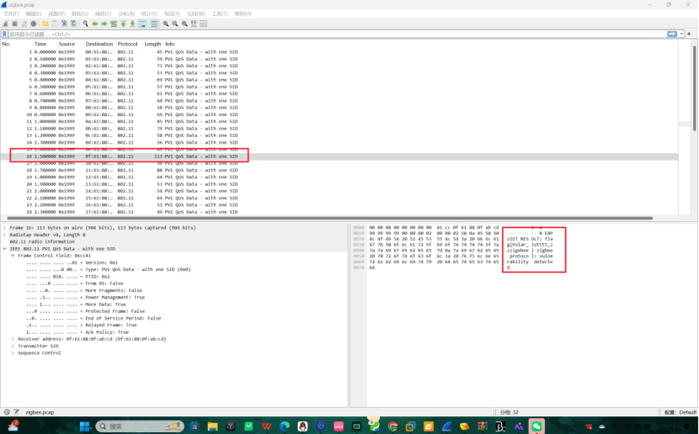Collapse the Frame Control Field node
This screenshot has height=434, width=699.
coord(12,256)
